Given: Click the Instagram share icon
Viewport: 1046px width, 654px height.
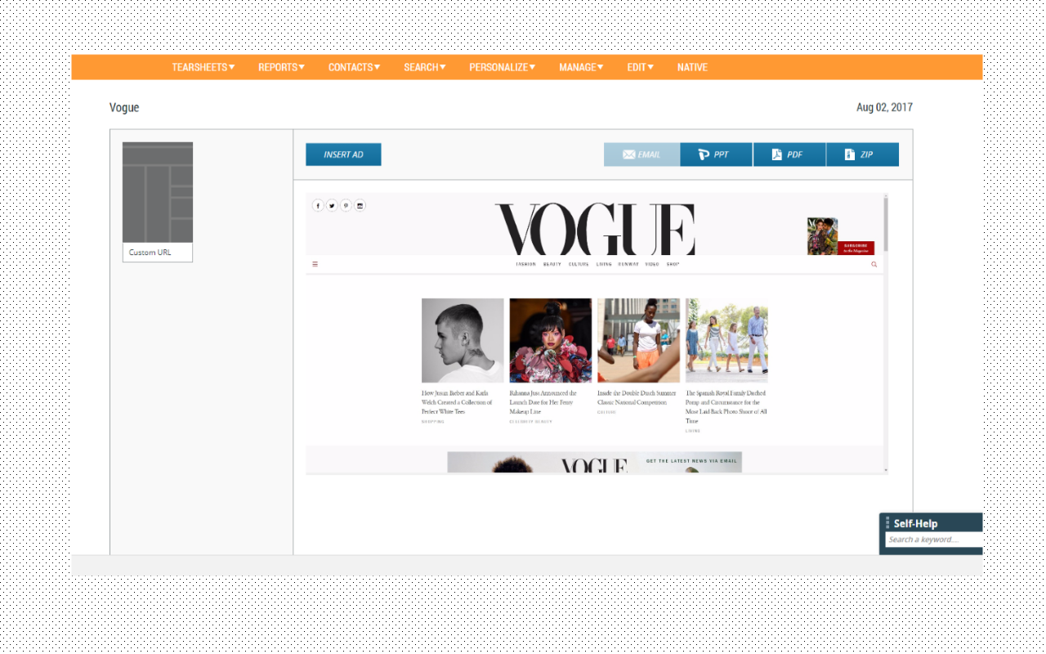Looking at the screenshot, I should pyautogui.click(x=360, y=205).
